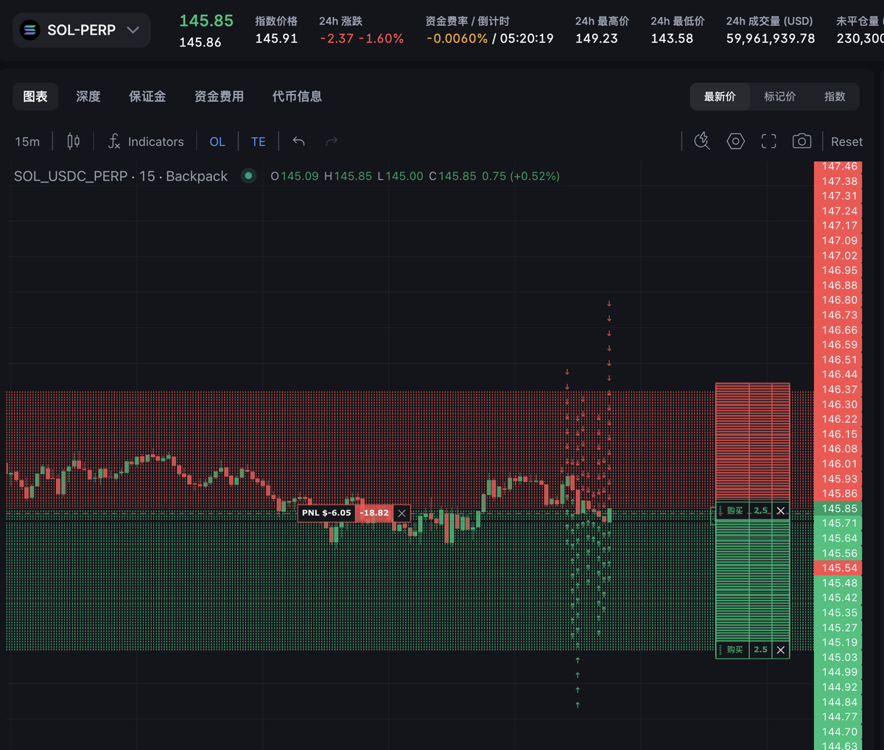
Task: Click the SOL-PERP coin logo icon
Action: 29,30
